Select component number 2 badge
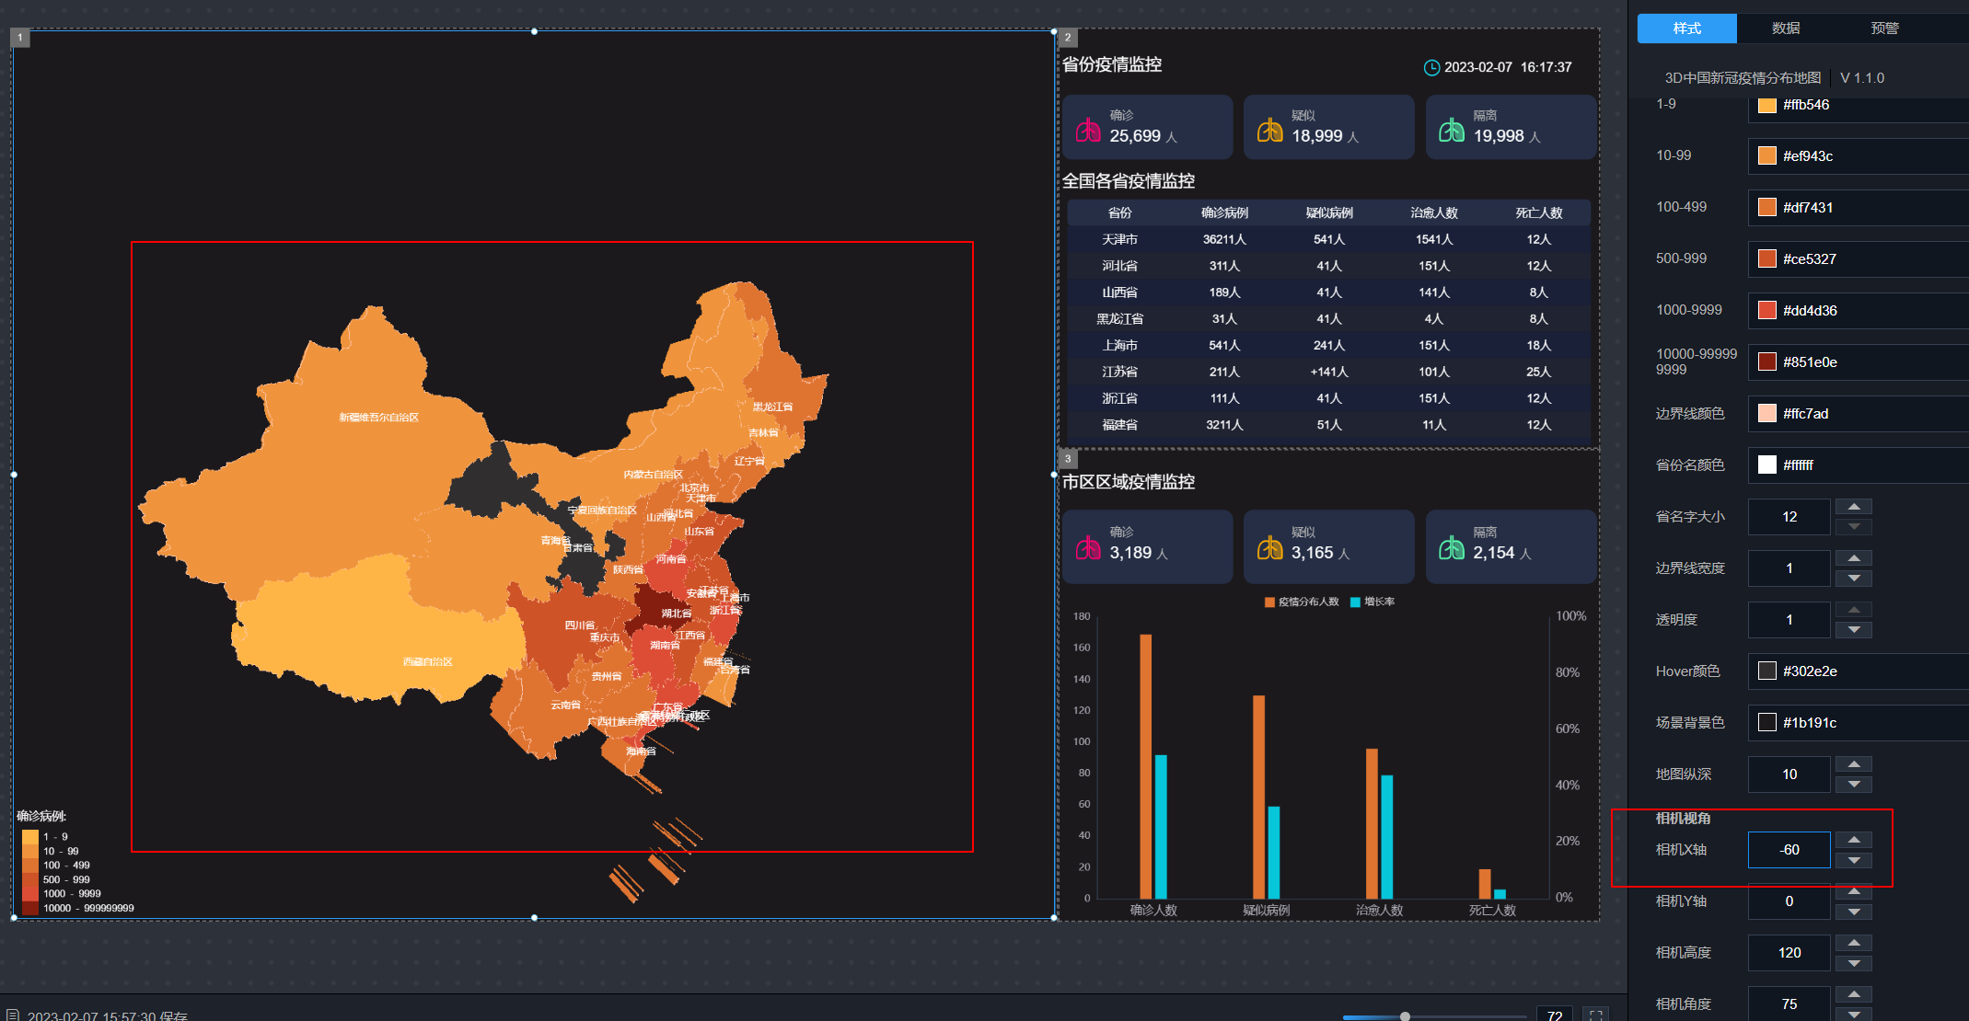Screen dimensions: 1969x1021 click(1068, 38)
